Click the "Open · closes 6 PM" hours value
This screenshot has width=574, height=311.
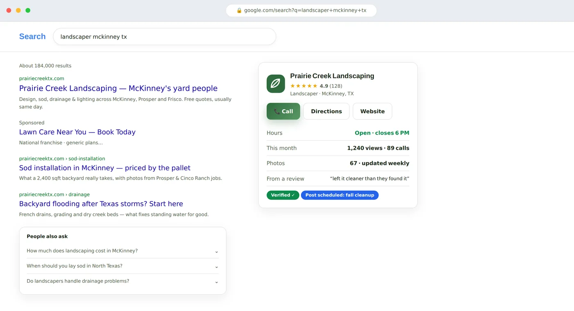coord(382,133)
